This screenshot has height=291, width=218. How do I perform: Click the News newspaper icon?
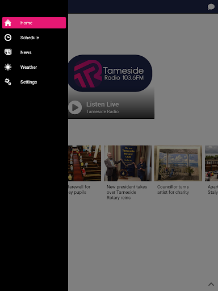point(8,52)
